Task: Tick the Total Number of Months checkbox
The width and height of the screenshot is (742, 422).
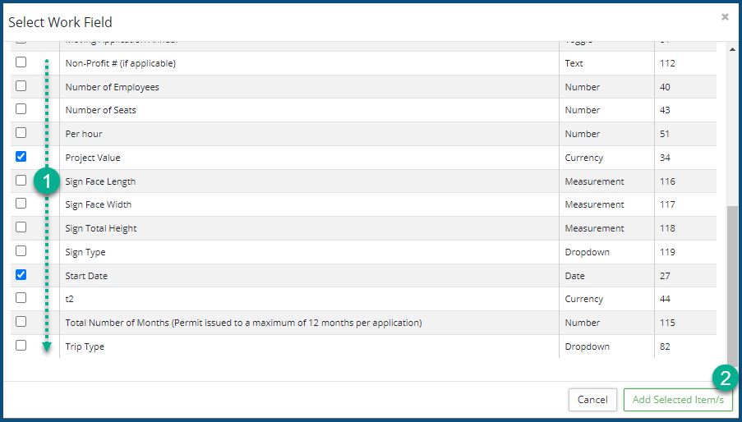Action: (21, 322)
